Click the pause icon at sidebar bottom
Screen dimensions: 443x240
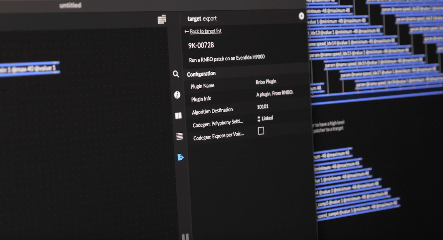tap(185, 237)
